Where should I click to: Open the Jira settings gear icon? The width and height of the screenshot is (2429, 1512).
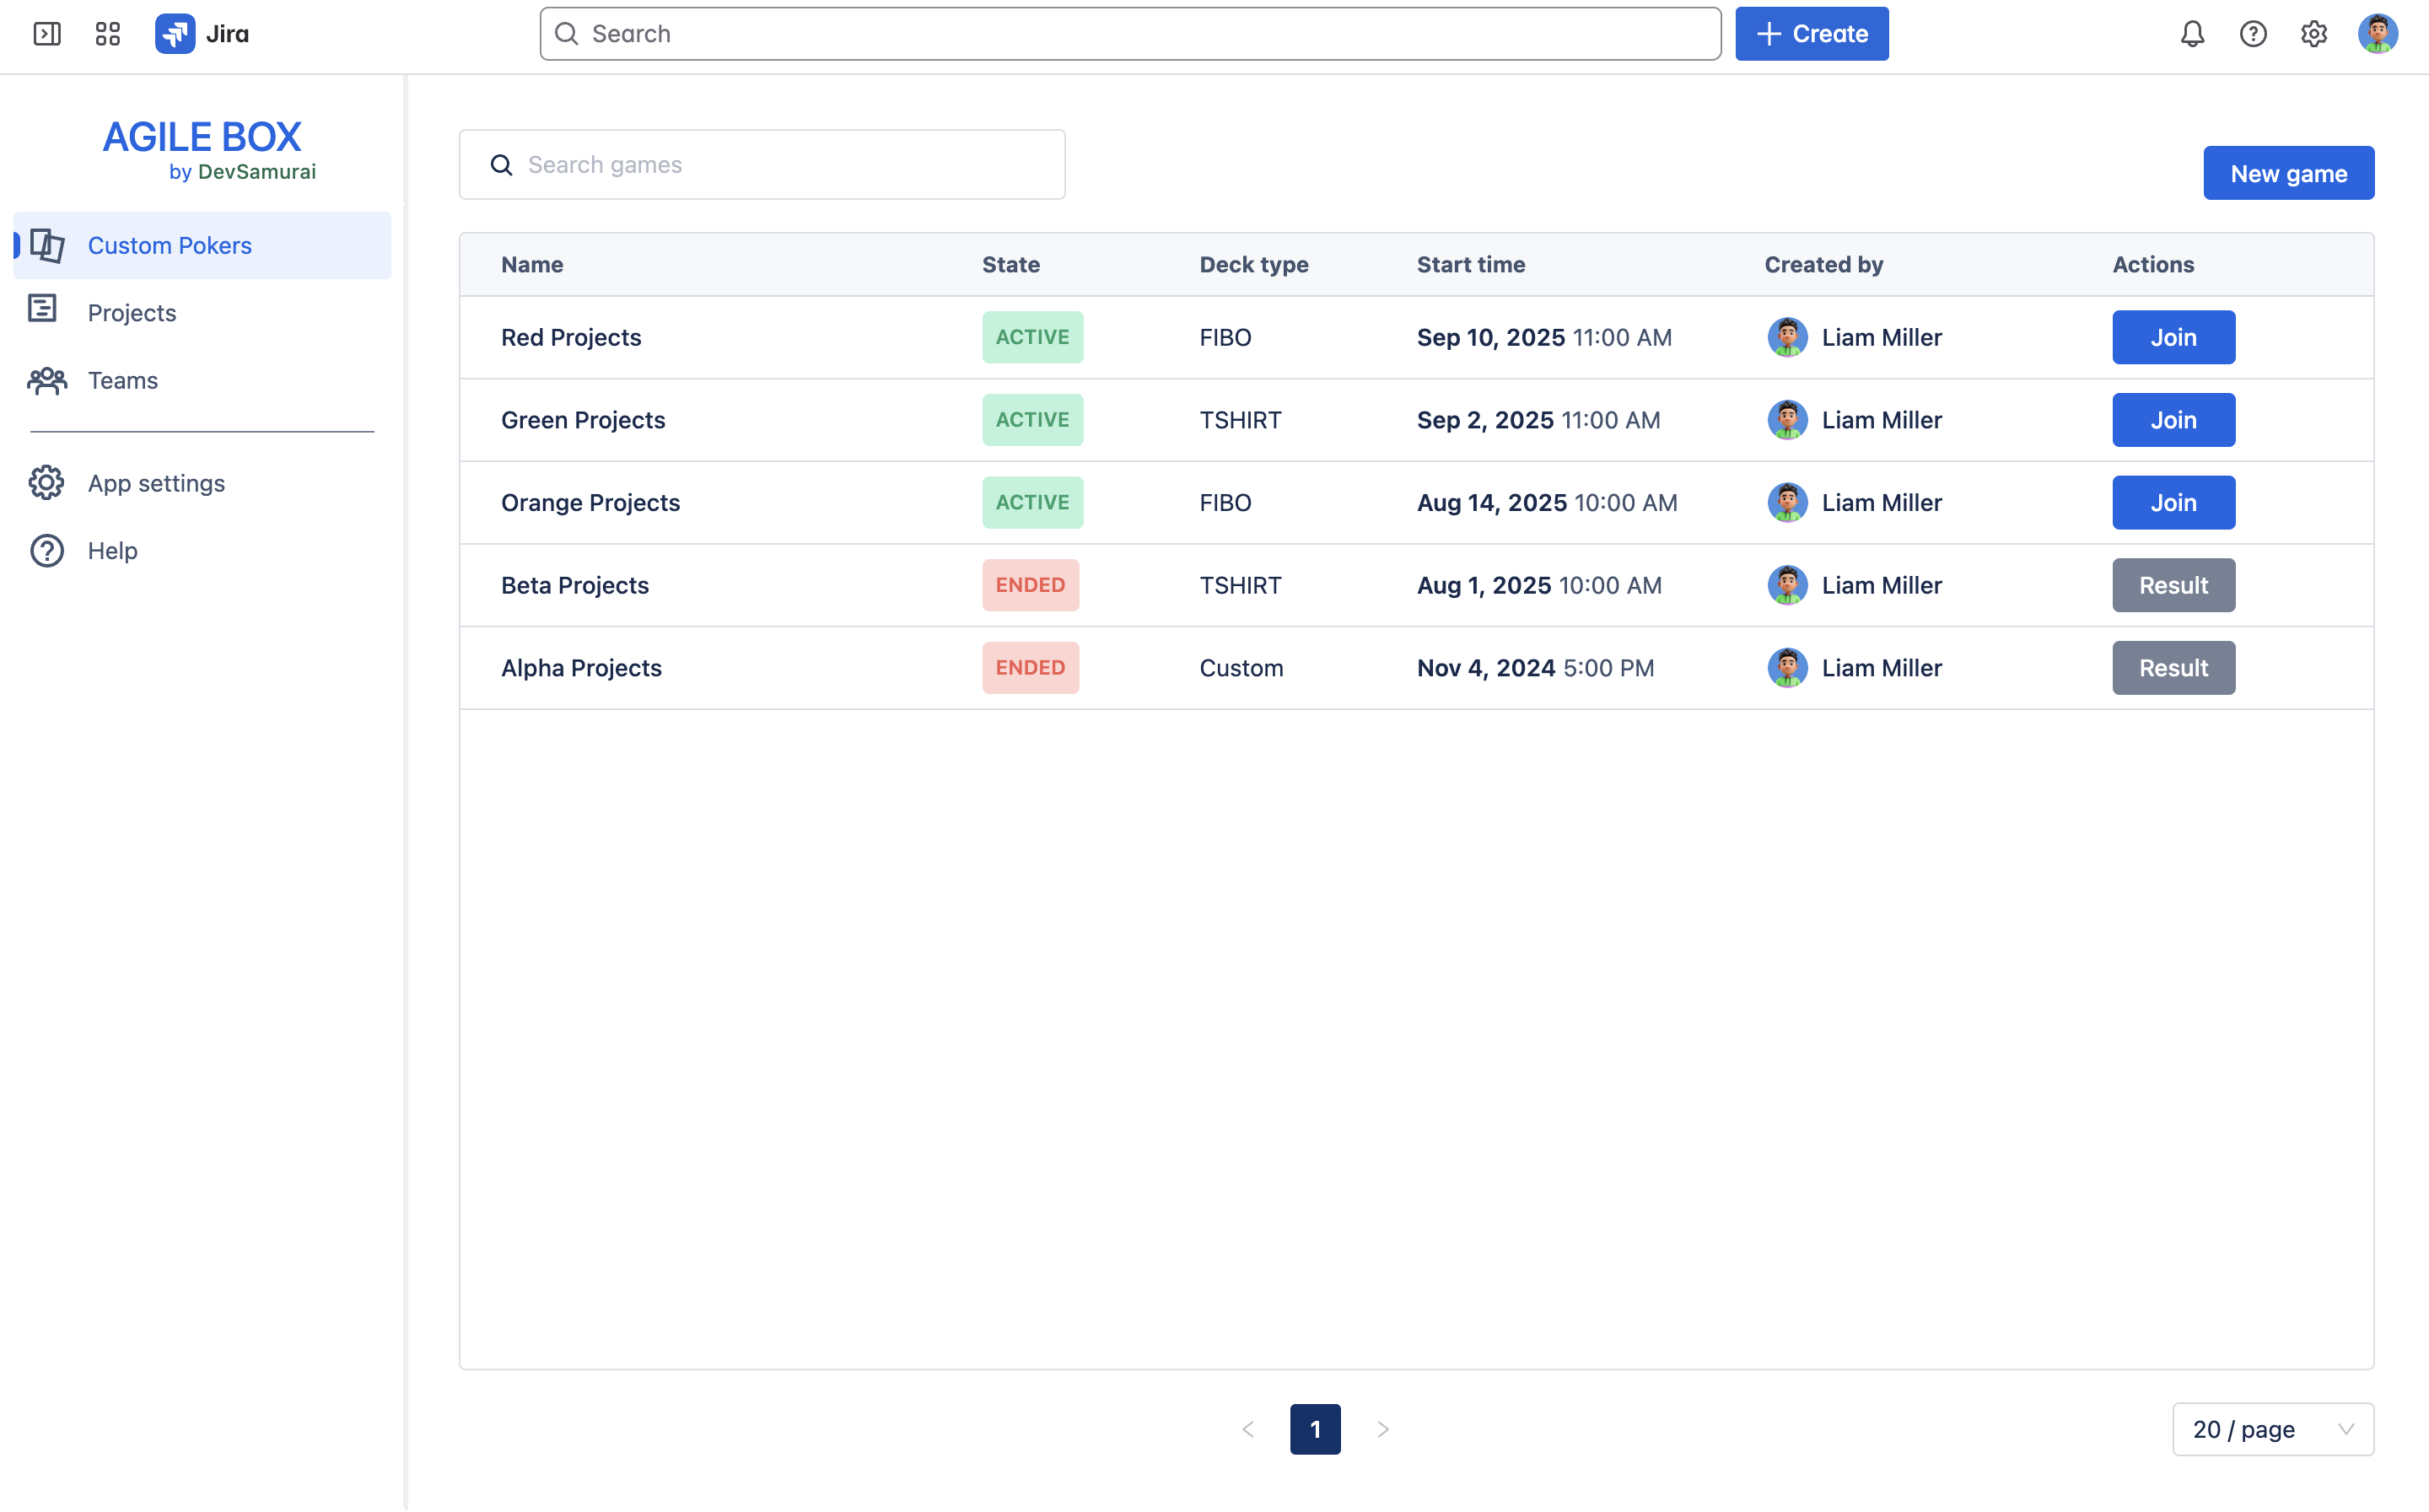pyautogui.click(x=2314, y=34)
